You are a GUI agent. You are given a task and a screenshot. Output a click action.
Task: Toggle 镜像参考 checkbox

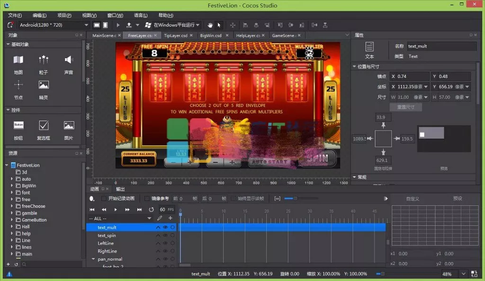pyautogui.click(x=147, y=199)
